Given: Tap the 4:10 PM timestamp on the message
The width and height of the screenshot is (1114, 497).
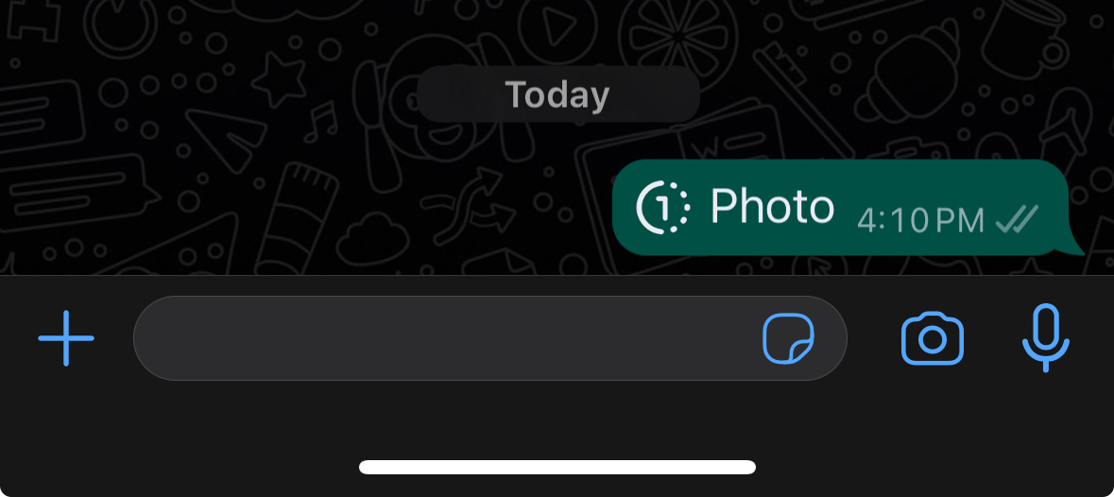Looking at the screenshot, I should (x=920, y=221).
